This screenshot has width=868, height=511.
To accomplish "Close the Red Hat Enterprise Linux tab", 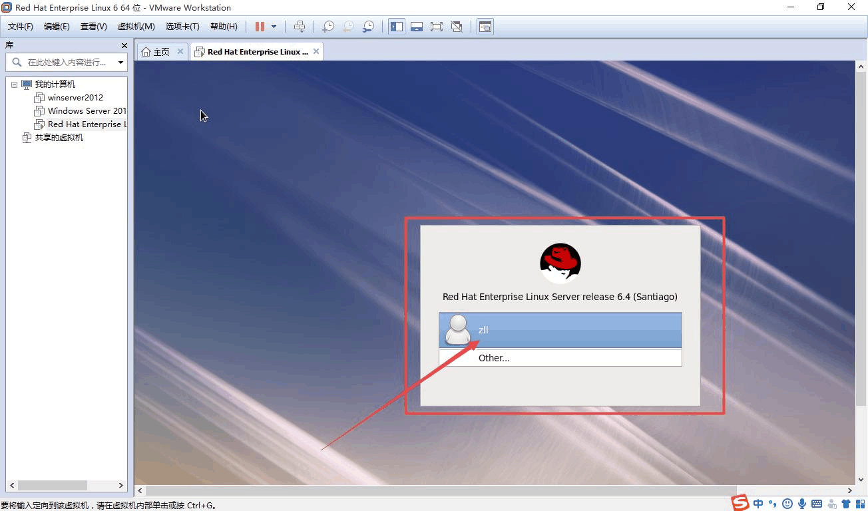I will [x=316, y=51].
